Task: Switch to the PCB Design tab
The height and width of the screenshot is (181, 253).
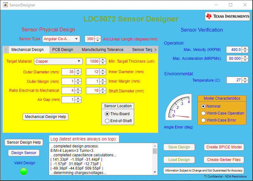Action: (62, 50)
